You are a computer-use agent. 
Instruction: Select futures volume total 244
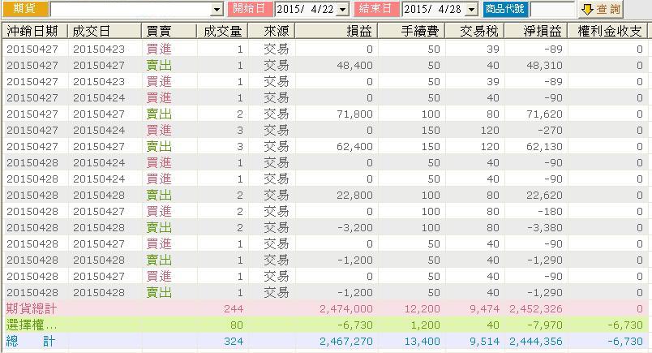tap(234, 309)
